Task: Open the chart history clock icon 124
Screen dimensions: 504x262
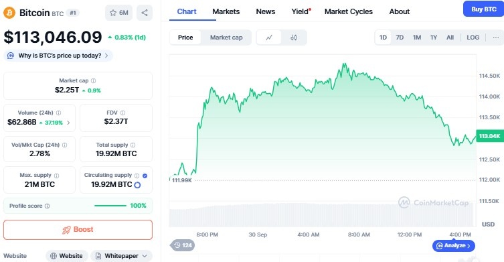Action: click(x=183, y=245)
